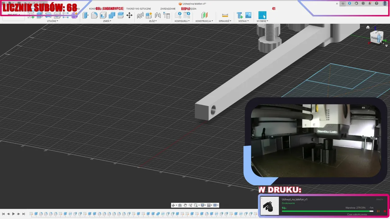
Task: Open the ViewCube dropdown arrow
Action: click(x=386, y=46)
